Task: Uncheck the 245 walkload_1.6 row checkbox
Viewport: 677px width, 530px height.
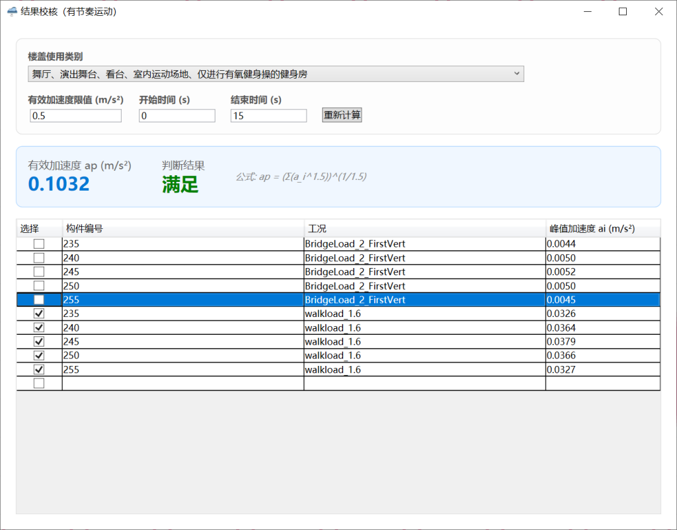Action: tap(39, 342)
